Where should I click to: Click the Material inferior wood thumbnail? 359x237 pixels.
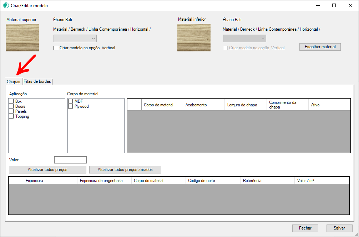click(x=194, y=37)
